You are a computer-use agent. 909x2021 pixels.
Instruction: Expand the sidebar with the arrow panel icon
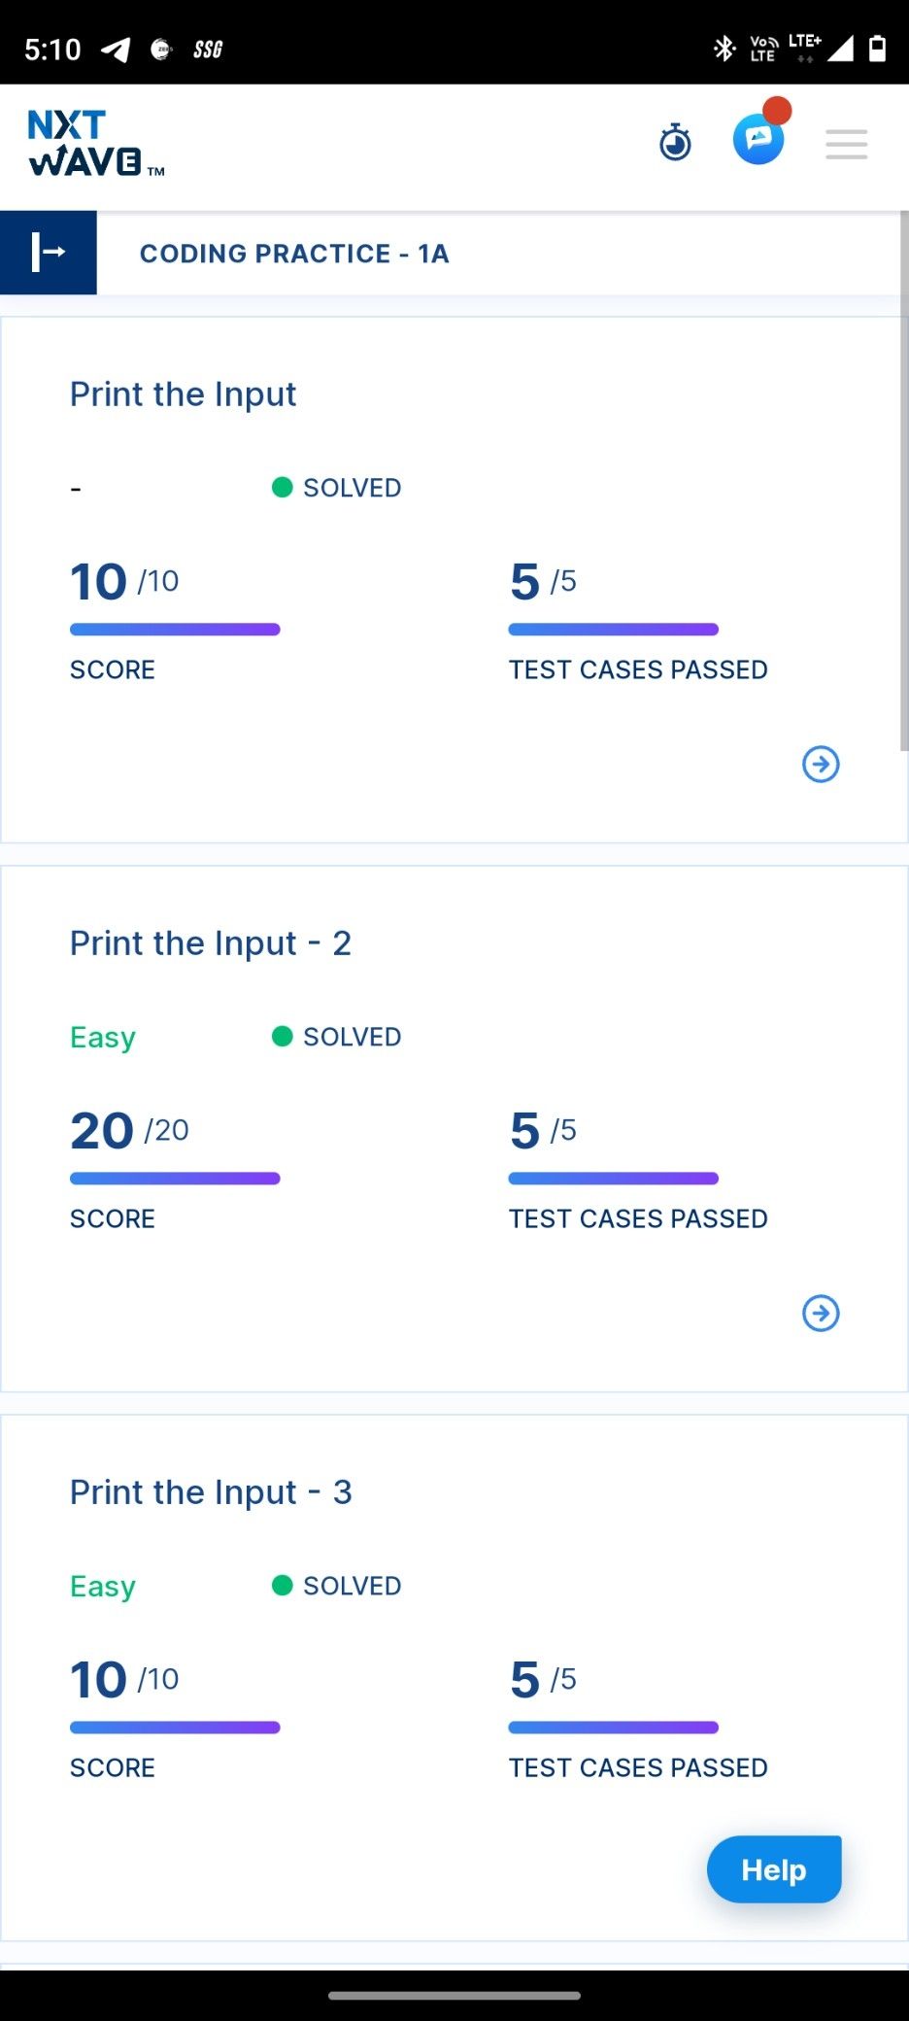point(49,253)
